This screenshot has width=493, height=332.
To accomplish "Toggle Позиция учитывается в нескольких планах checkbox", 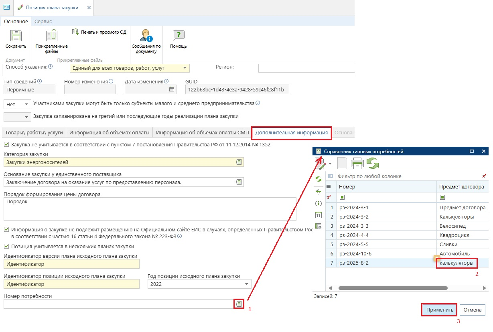I will pyautogui.click(x=6, y=246).
